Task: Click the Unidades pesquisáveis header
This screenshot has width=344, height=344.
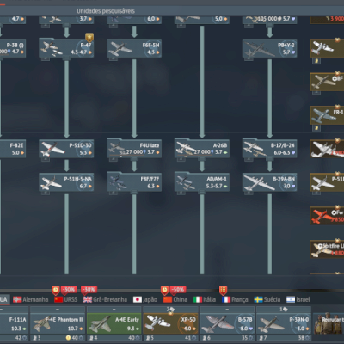Action: click(x=106, y=11)
